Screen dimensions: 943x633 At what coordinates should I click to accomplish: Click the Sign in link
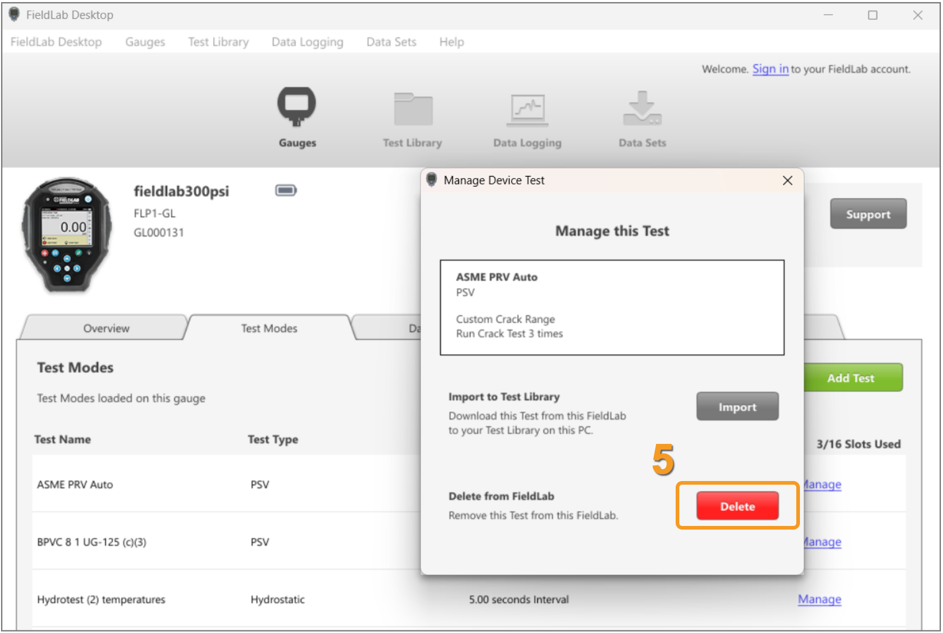click(x=770, y=69)
